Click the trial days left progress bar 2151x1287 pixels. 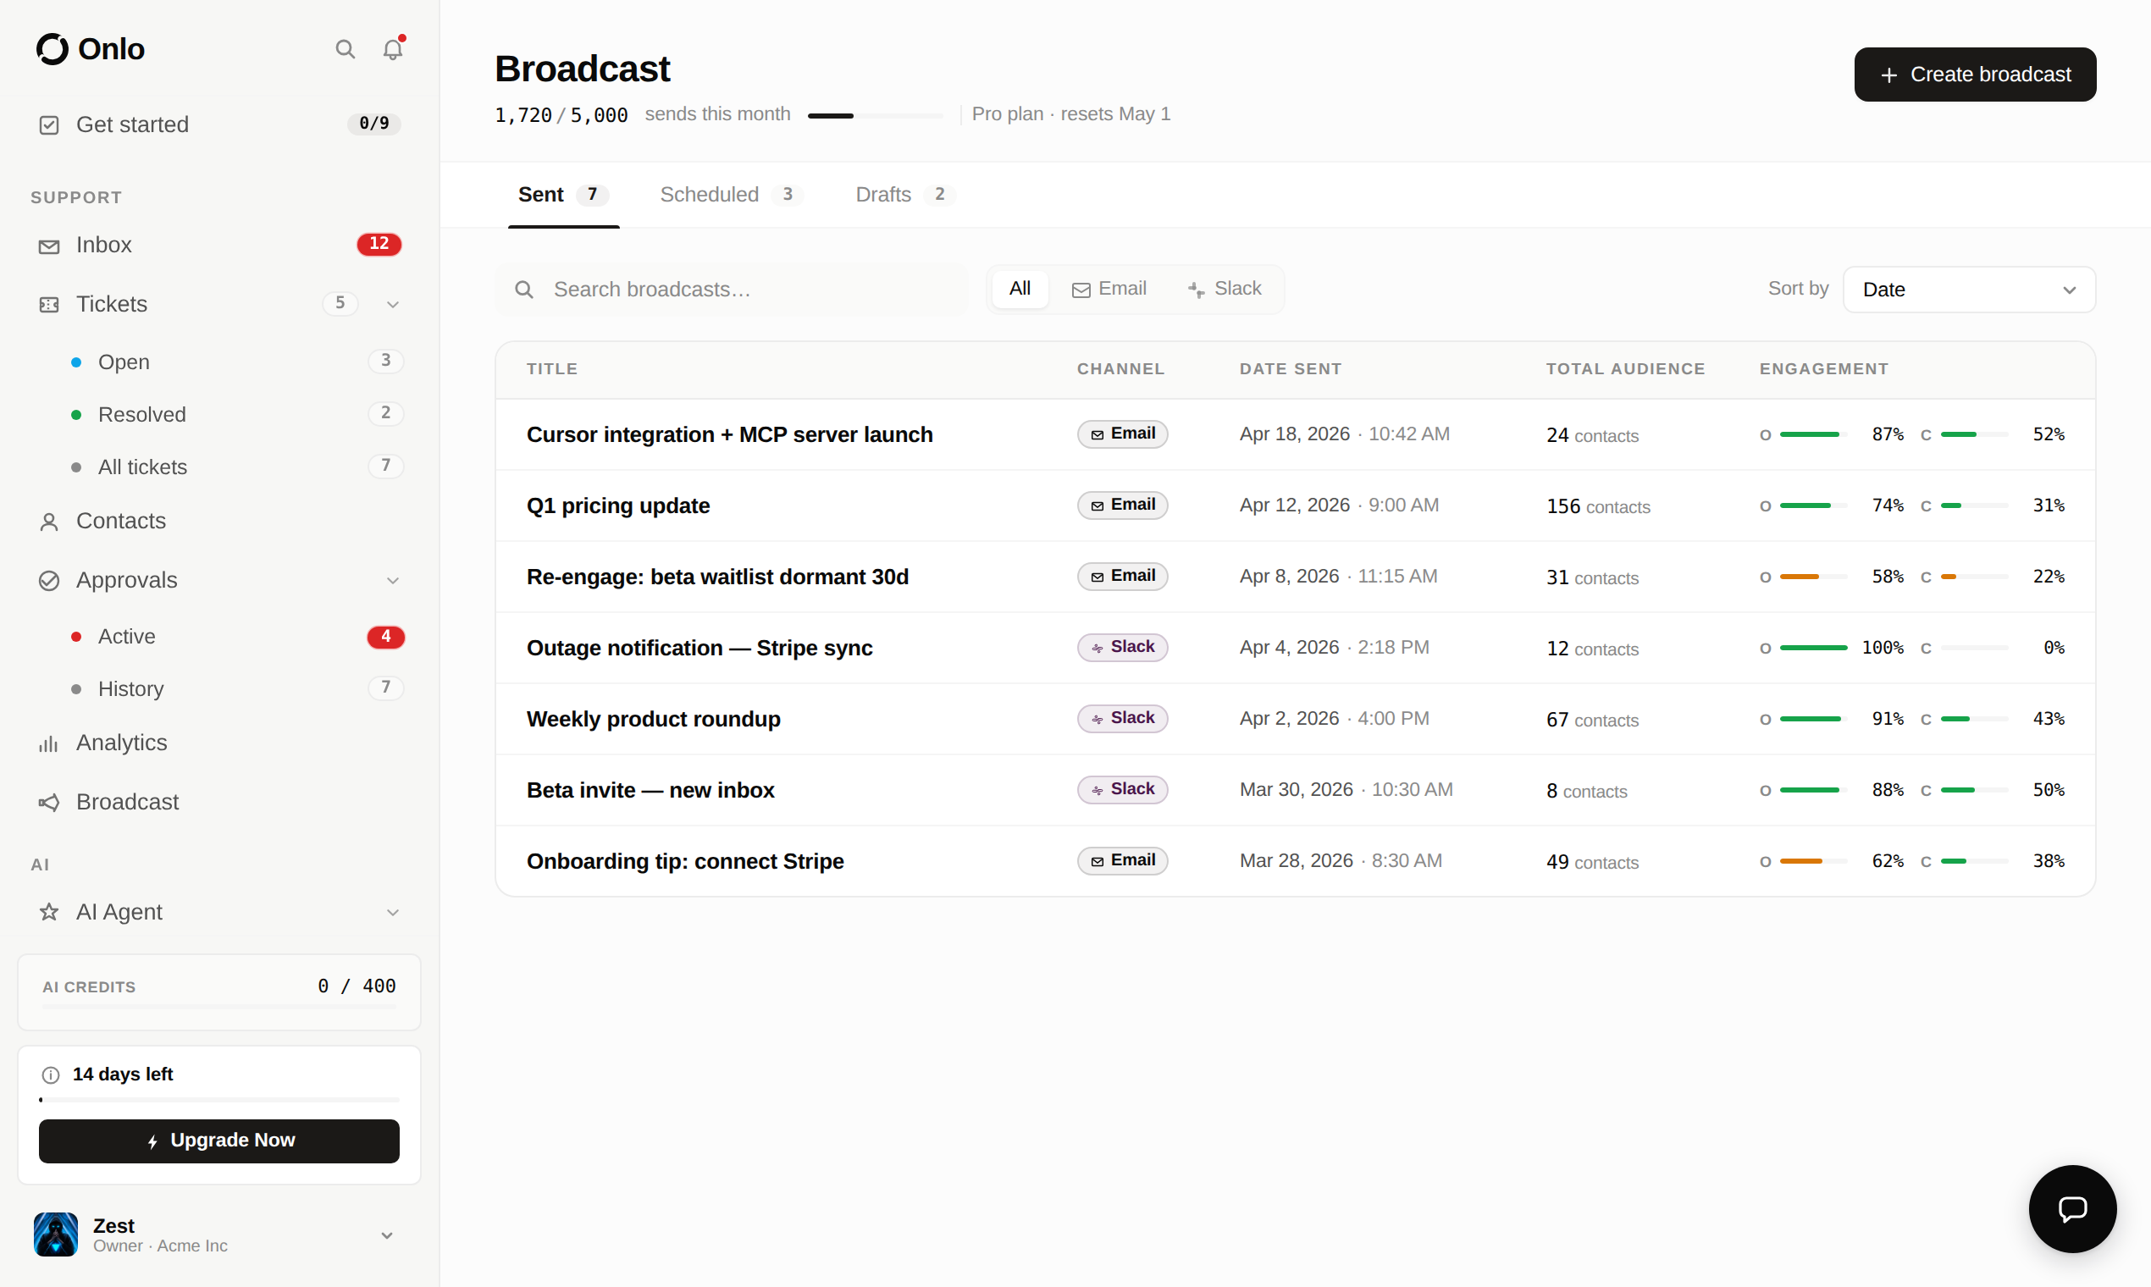click(x=219, y=1100)
